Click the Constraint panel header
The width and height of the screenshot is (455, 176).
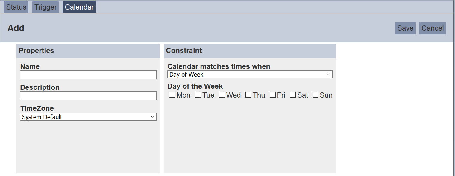[184, 51]
